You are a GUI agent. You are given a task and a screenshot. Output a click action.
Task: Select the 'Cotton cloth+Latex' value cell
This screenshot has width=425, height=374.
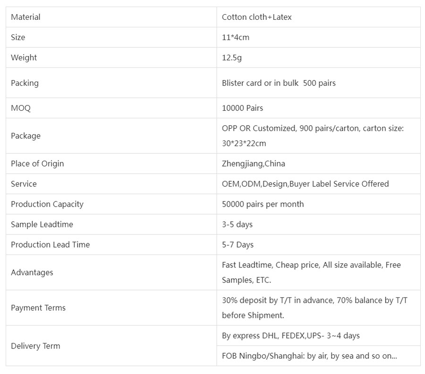[x=257, y=17]
